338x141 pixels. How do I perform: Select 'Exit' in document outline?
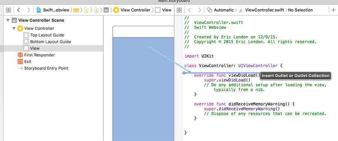27,62
